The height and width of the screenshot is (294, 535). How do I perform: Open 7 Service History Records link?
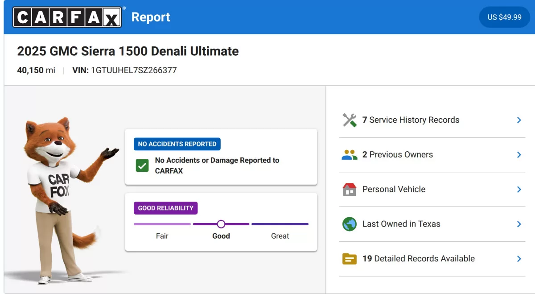(x=411, y=120)
